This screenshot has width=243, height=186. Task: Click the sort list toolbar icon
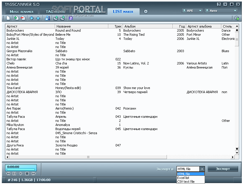click(48, 18)
